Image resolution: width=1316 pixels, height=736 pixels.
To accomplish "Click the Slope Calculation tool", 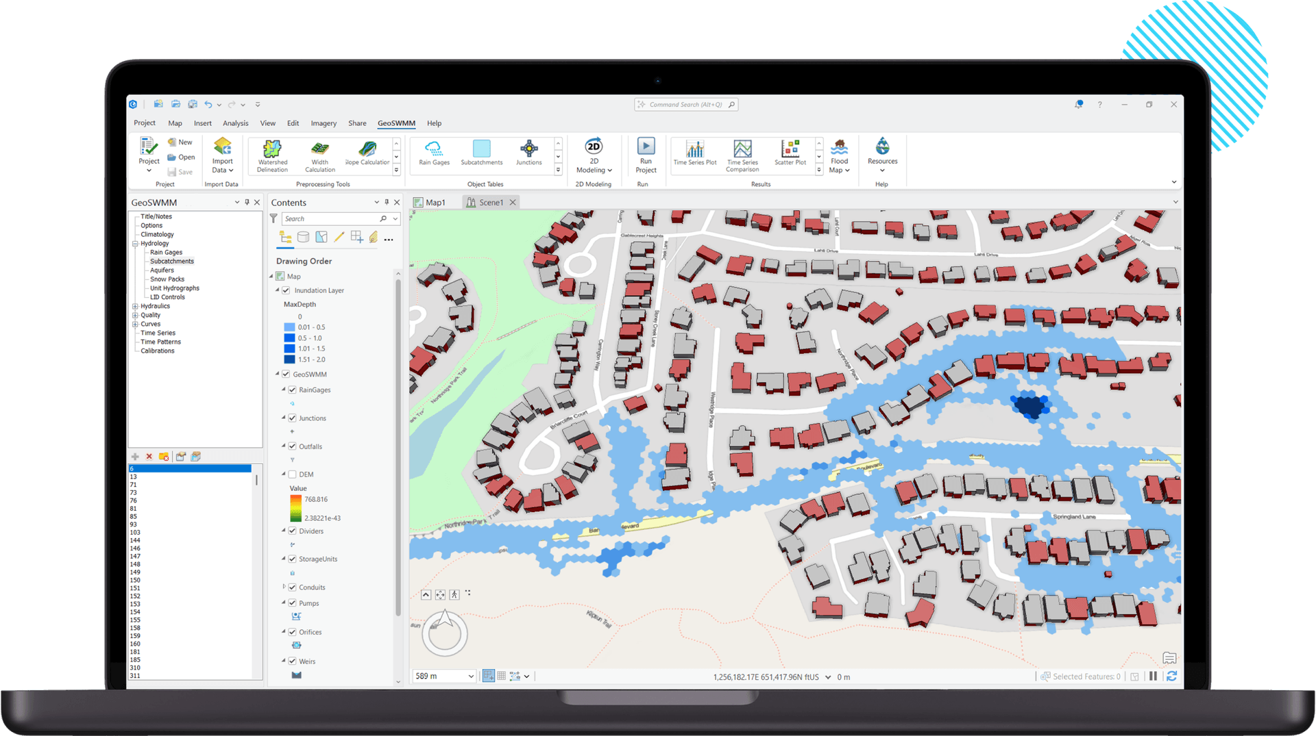I will (367, 155).
